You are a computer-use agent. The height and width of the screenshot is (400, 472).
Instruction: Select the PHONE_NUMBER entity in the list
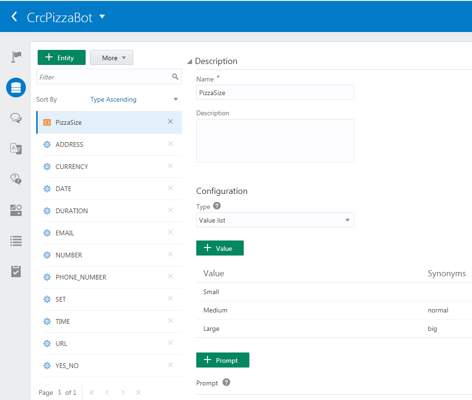pos(80,277)
